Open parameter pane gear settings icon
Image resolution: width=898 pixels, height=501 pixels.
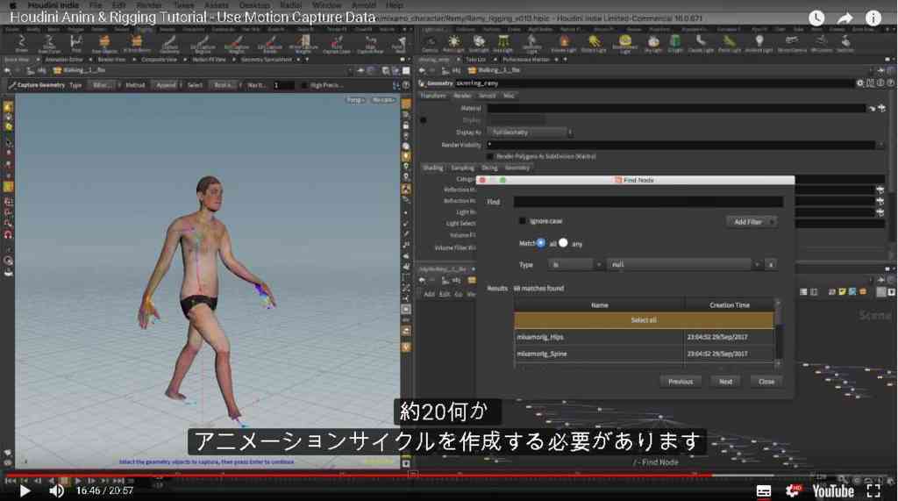click(859, 83)
